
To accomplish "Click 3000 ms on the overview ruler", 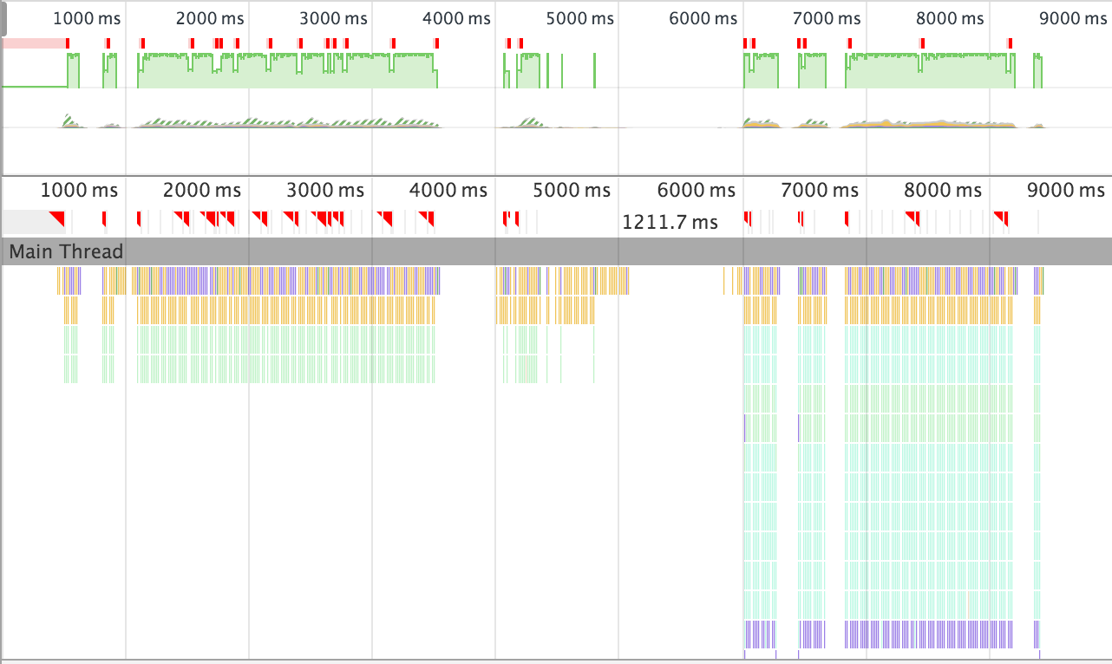I will tap(333, 18).
